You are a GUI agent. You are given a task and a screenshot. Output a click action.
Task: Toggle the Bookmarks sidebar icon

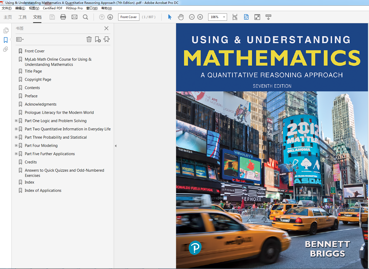pyautogui.click(x=6, y=40)
